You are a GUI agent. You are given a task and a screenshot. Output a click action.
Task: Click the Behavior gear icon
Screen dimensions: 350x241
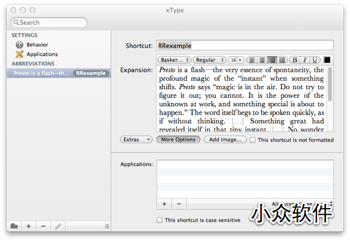pyautogui.click(x=20, y=45)
